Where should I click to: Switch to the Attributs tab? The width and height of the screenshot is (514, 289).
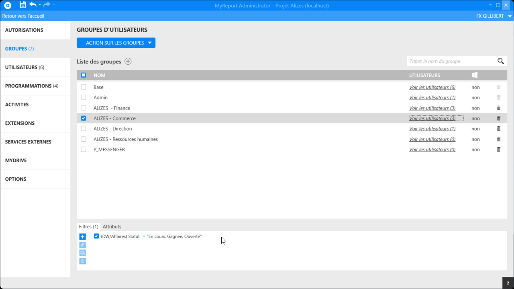pyautogui.click(x=112, y=227)
